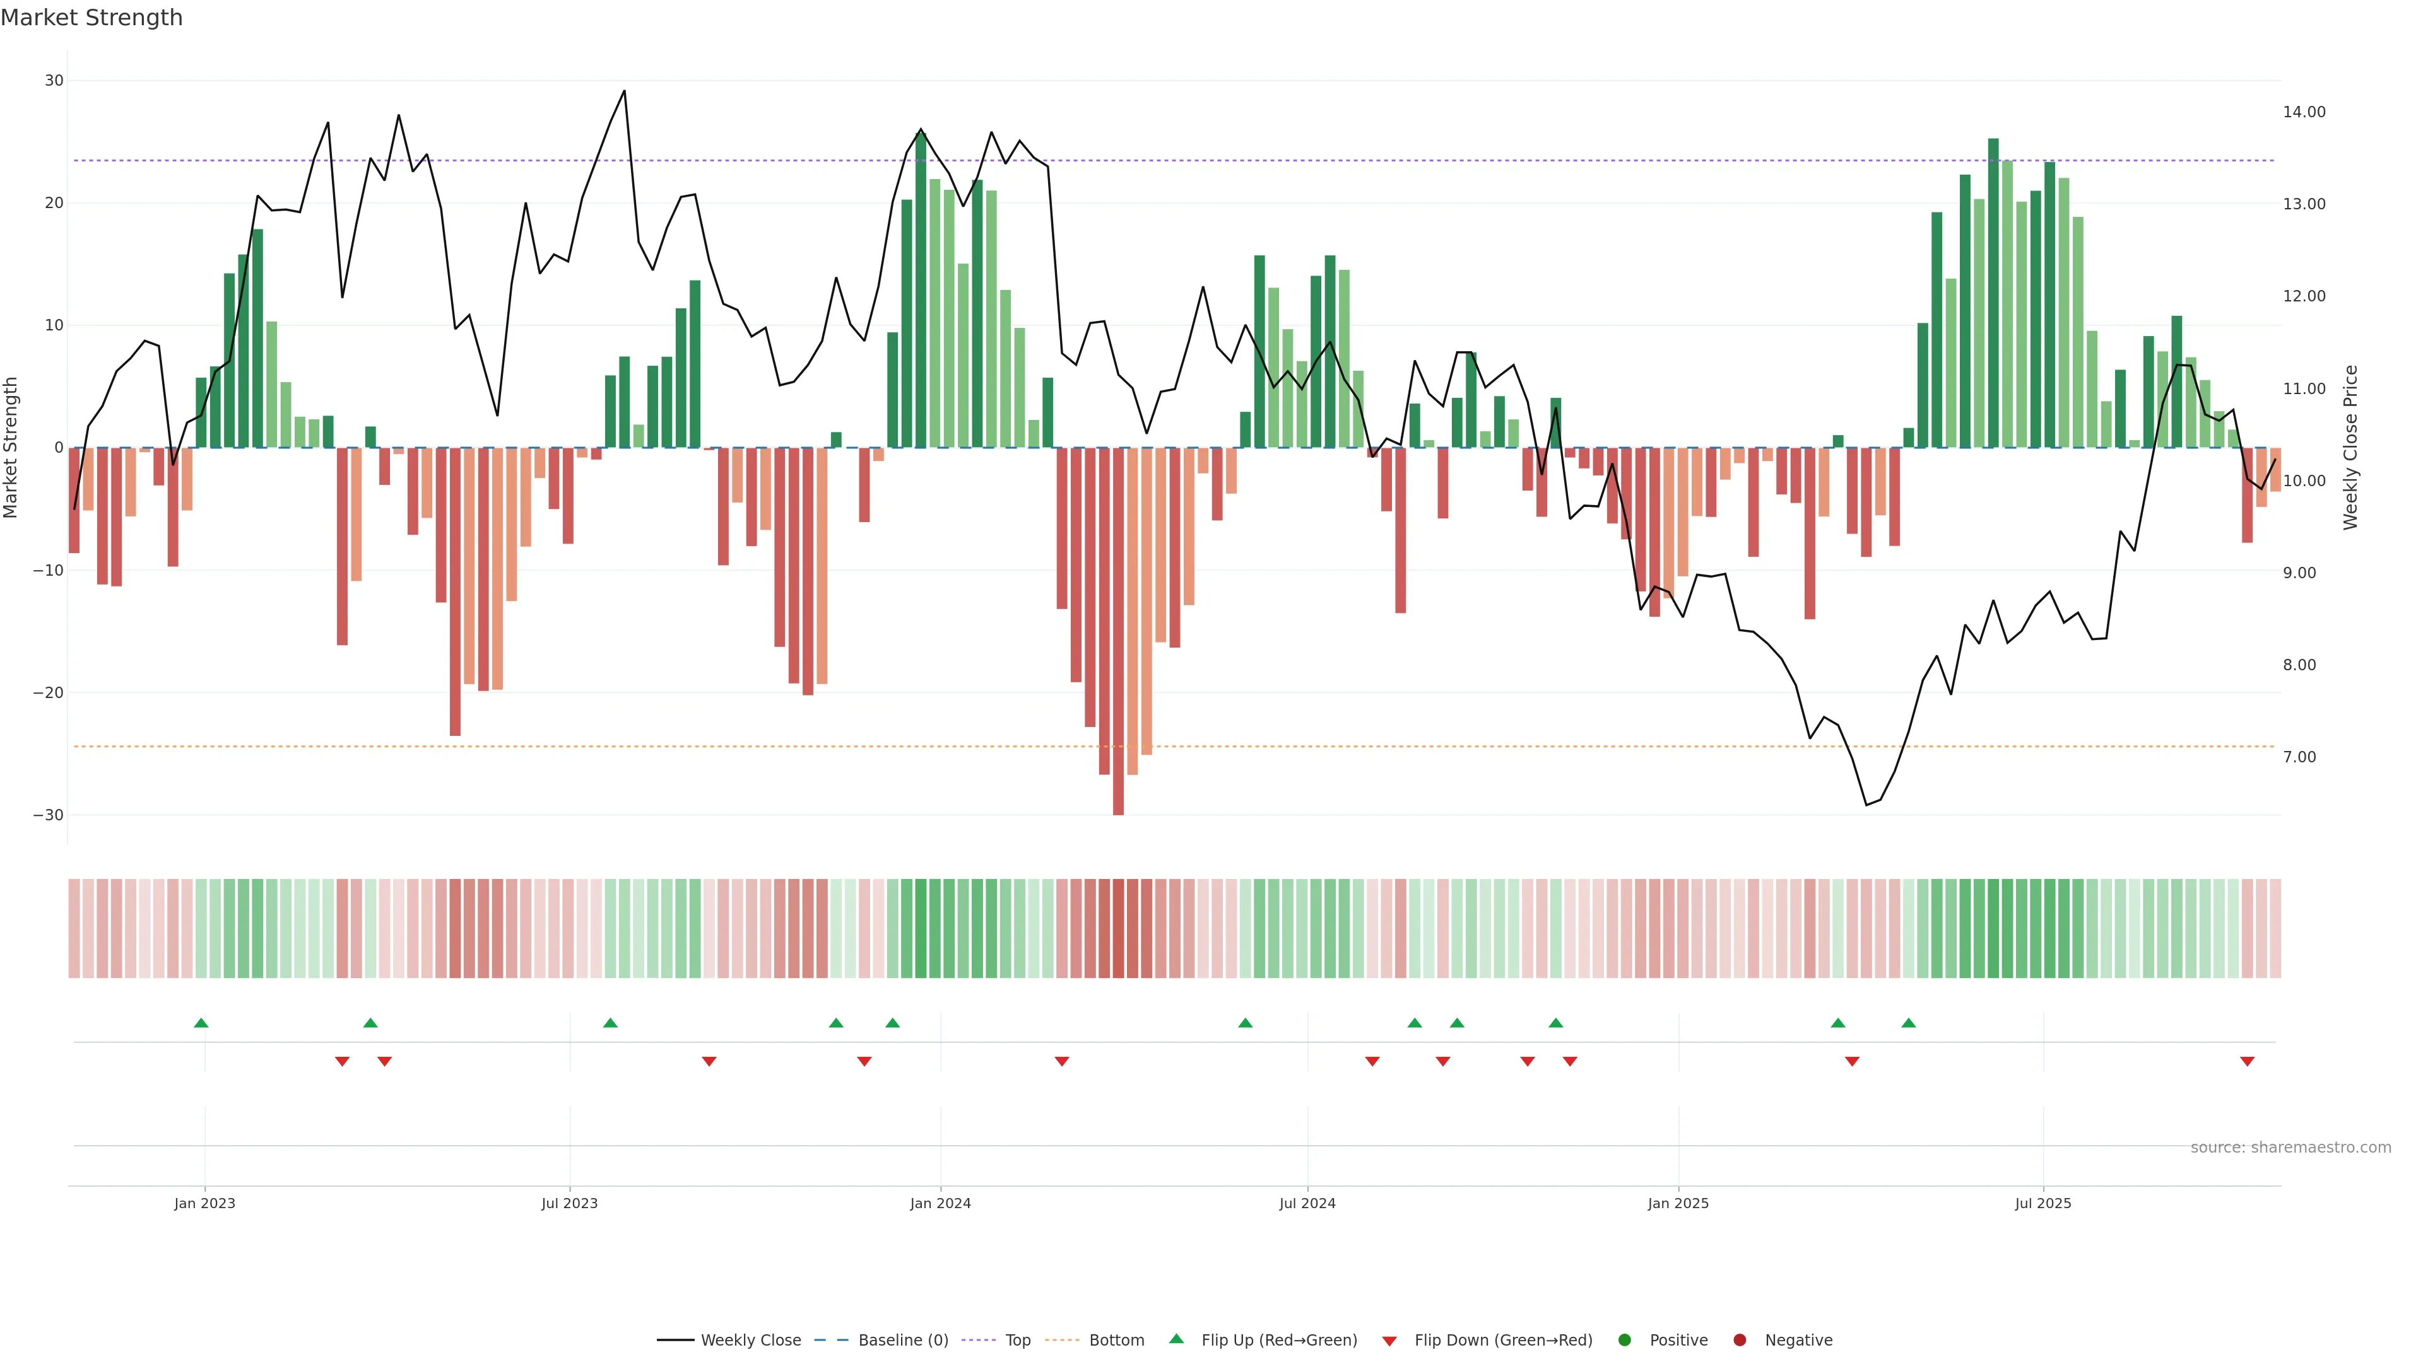Click the last red flip-down triangle marker
This screenshot has height=1362, width=2423.
click(2247, 1061)
